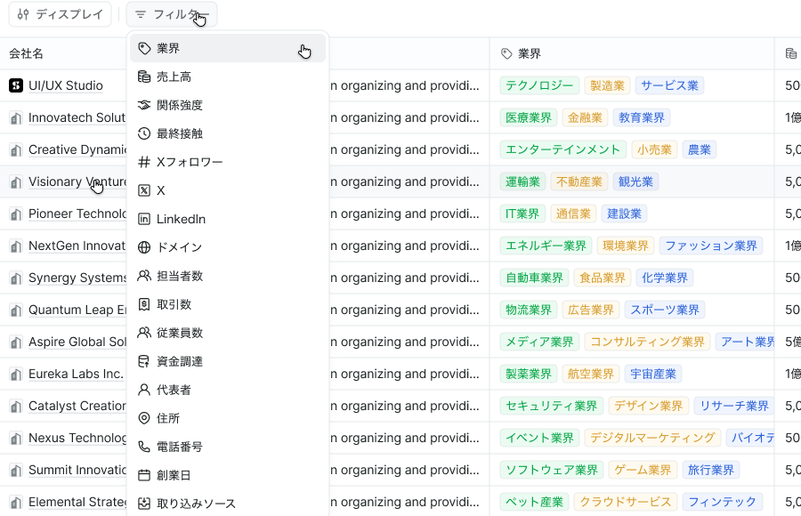The image size is (801, 516).
Task: Click the 宇宙産業 tag
Action: tap(653, 375)
